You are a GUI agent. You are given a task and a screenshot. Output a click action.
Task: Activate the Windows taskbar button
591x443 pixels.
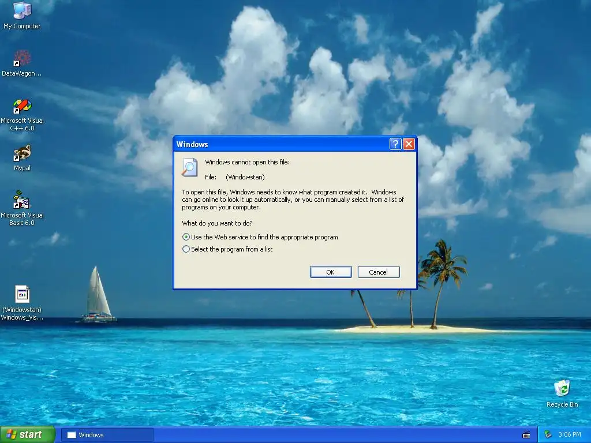coord(107,435)
